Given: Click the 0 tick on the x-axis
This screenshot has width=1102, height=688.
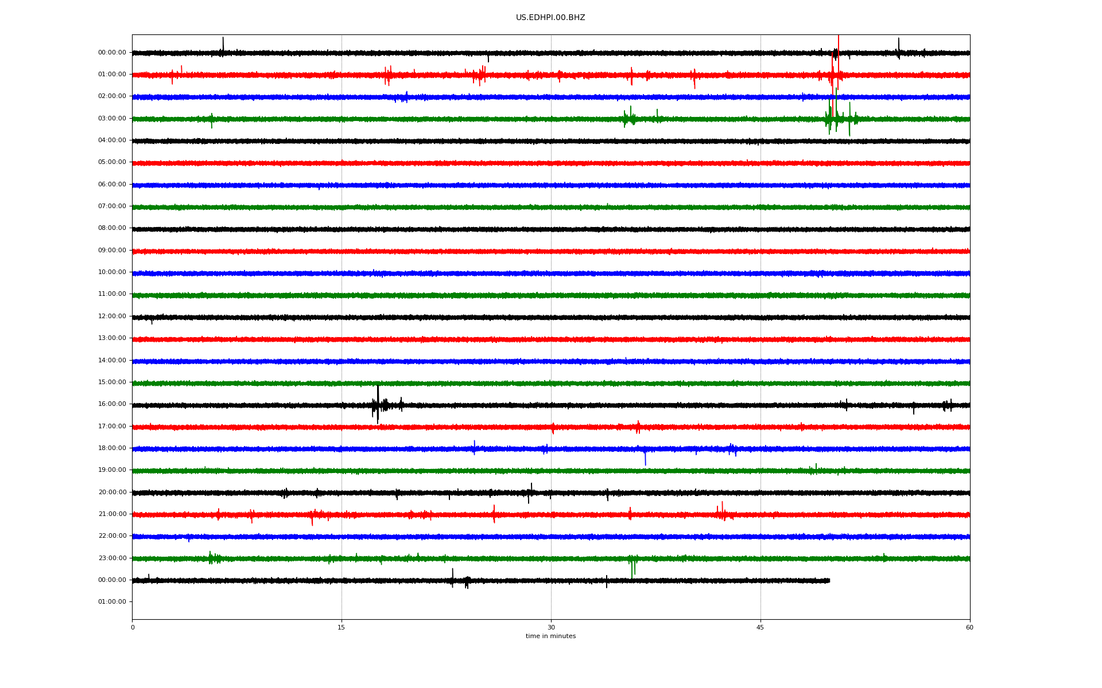Looking at the screenshot, I should tap(133, 628).
